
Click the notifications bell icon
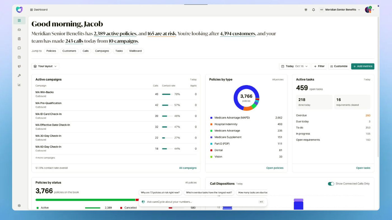(x=314, y=10)
